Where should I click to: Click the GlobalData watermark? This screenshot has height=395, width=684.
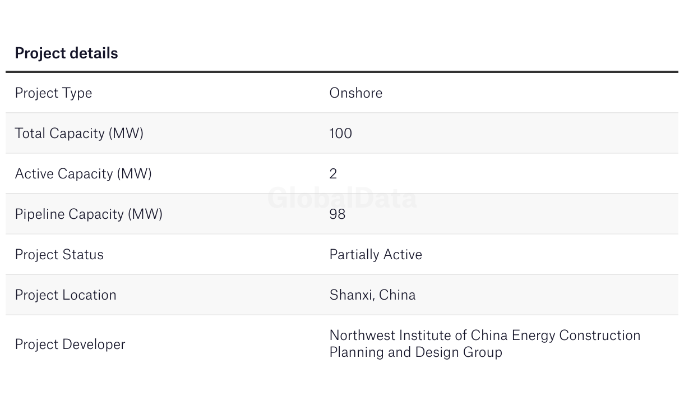coord(342,198)
